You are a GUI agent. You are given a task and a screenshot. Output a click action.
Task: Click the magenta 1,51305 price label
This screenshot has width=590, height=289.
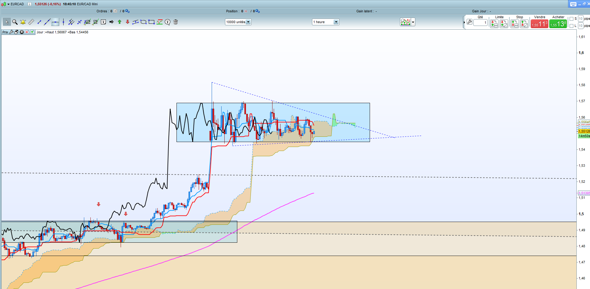point(584,193)
